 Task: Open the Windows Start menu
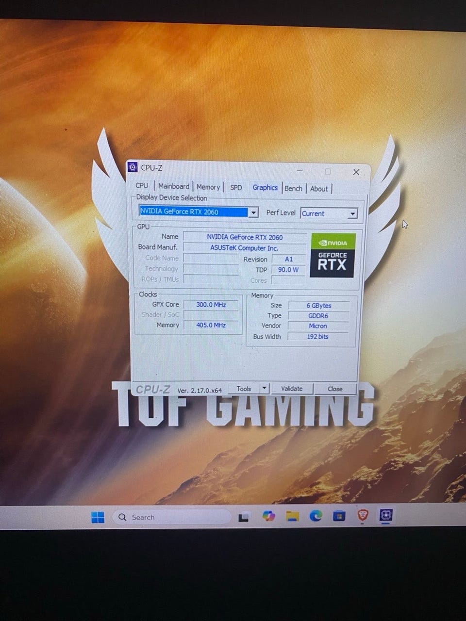point(98,517)
